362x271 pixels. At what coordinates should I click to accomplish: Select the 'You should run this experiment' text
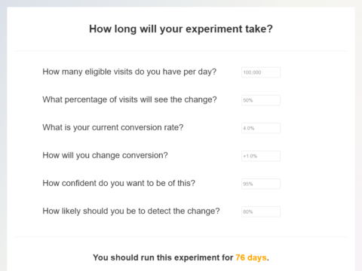pos(163,257)
